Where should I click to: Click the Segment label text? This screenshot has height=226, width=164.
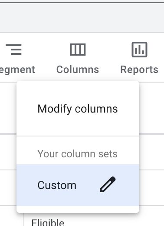coord(17,70)
